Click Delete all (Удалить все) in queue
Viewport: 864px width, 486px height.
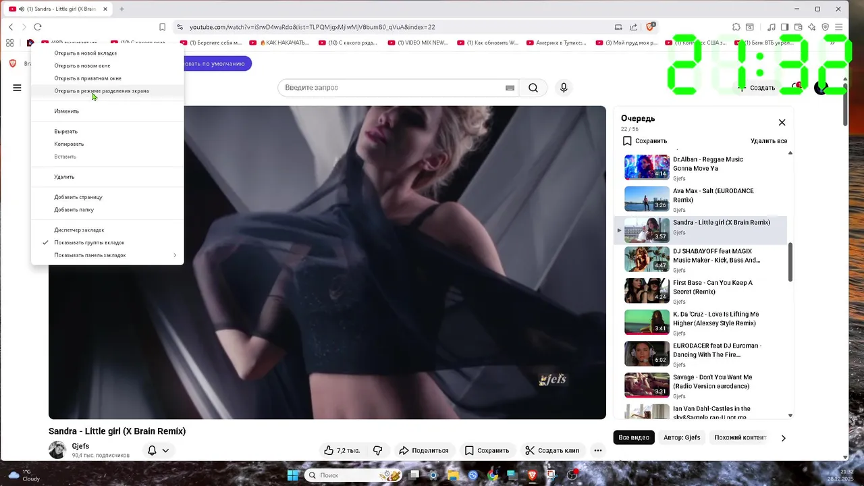769,141
